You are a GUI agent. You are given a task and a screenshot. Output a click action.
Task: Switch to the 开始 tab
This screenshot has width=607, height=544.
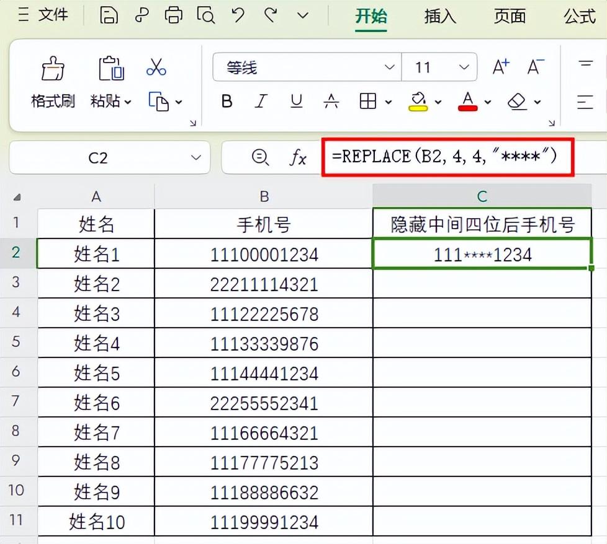[371, 16]
